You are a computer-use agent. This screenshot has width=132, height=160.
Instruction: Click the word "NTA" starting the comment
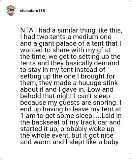click(x=27, y=30)
